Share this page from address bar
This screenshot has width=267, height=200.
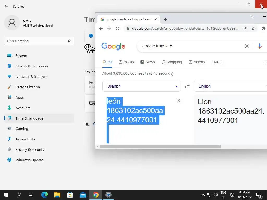245,28
